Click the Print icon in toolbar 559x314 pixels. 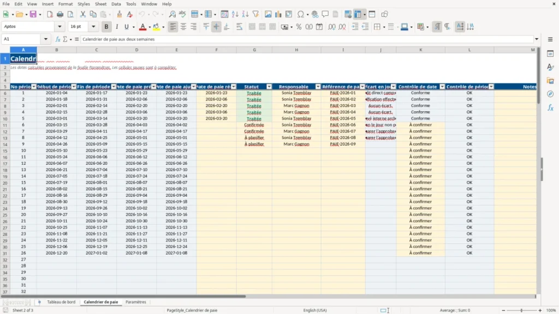pos(60,14)
